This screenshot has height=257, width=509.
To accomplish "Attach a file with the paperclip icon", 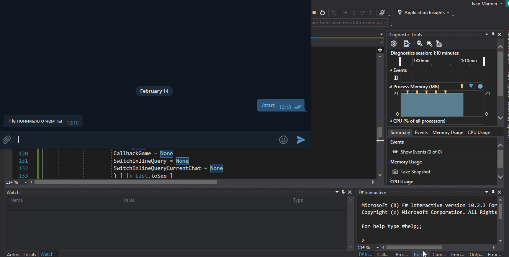I will [7, 139].
